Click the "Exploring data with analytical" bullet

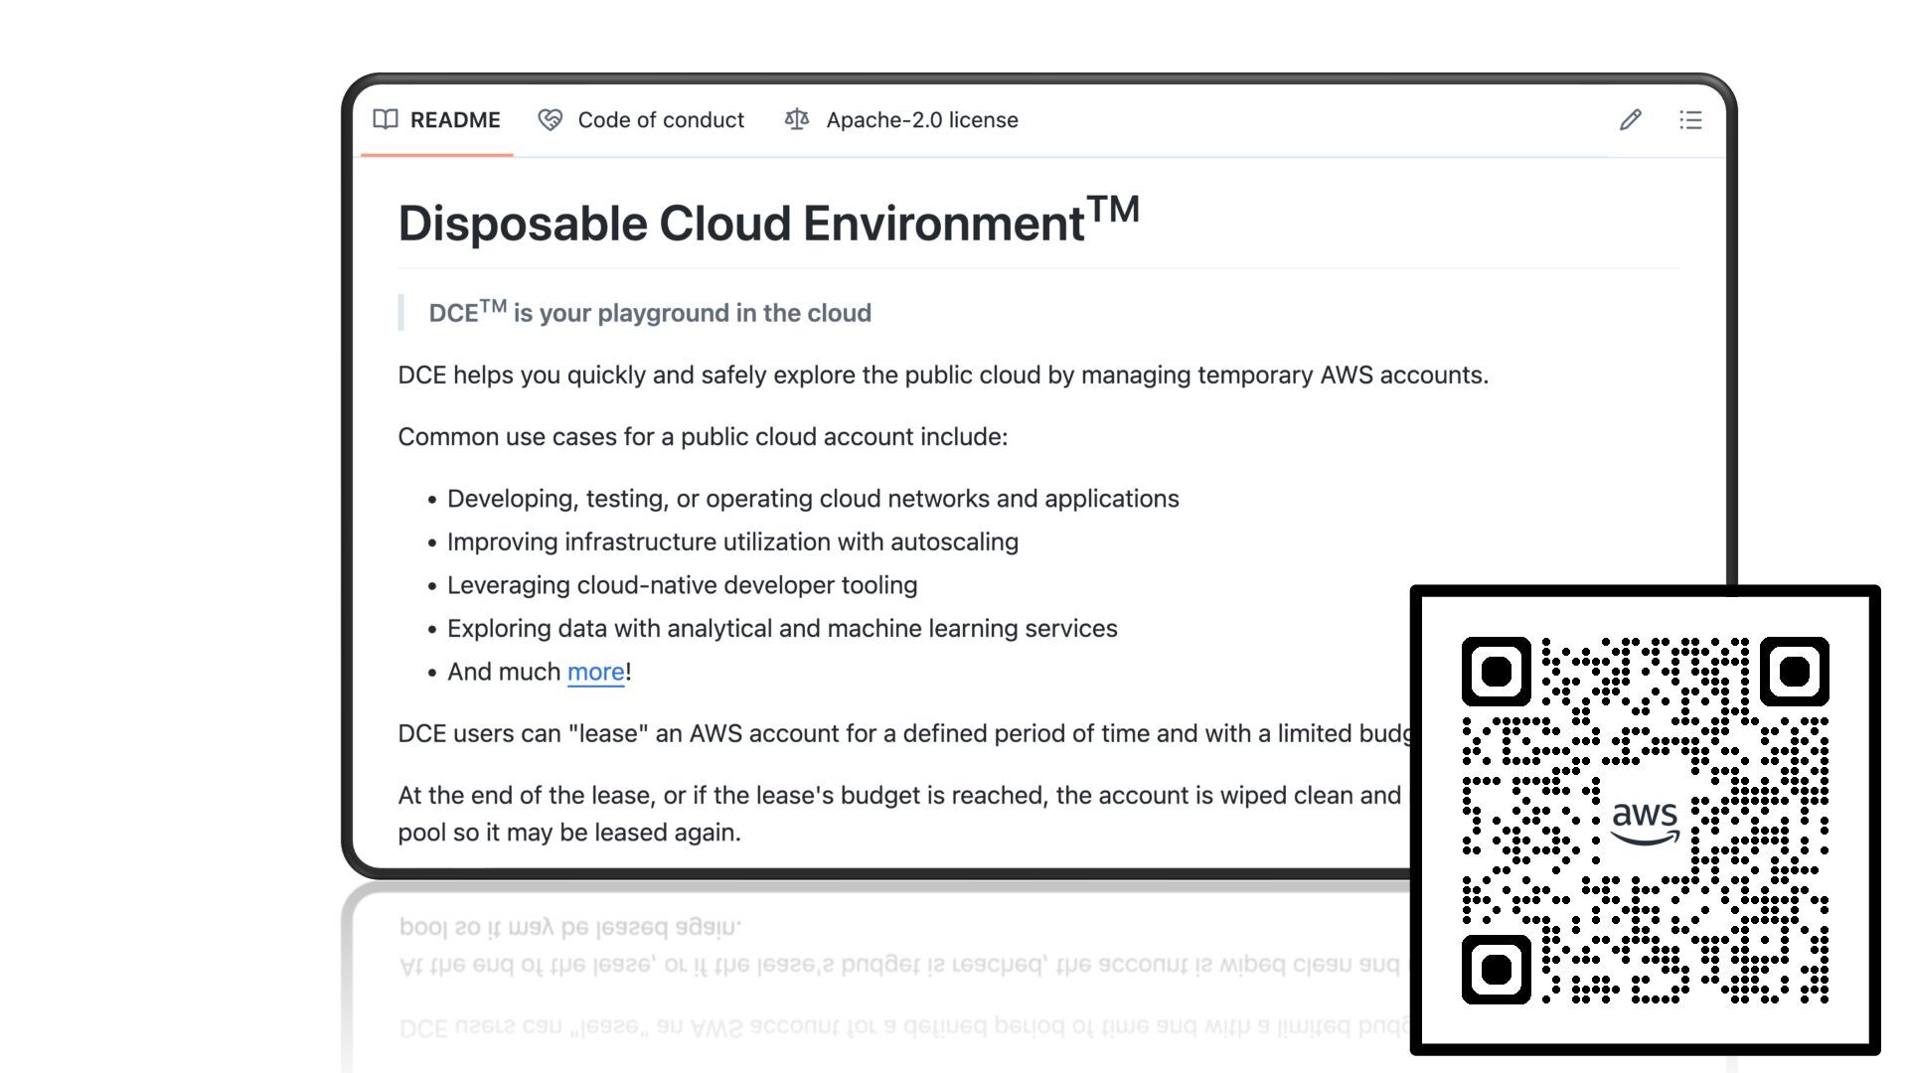[x=781, y=629]
